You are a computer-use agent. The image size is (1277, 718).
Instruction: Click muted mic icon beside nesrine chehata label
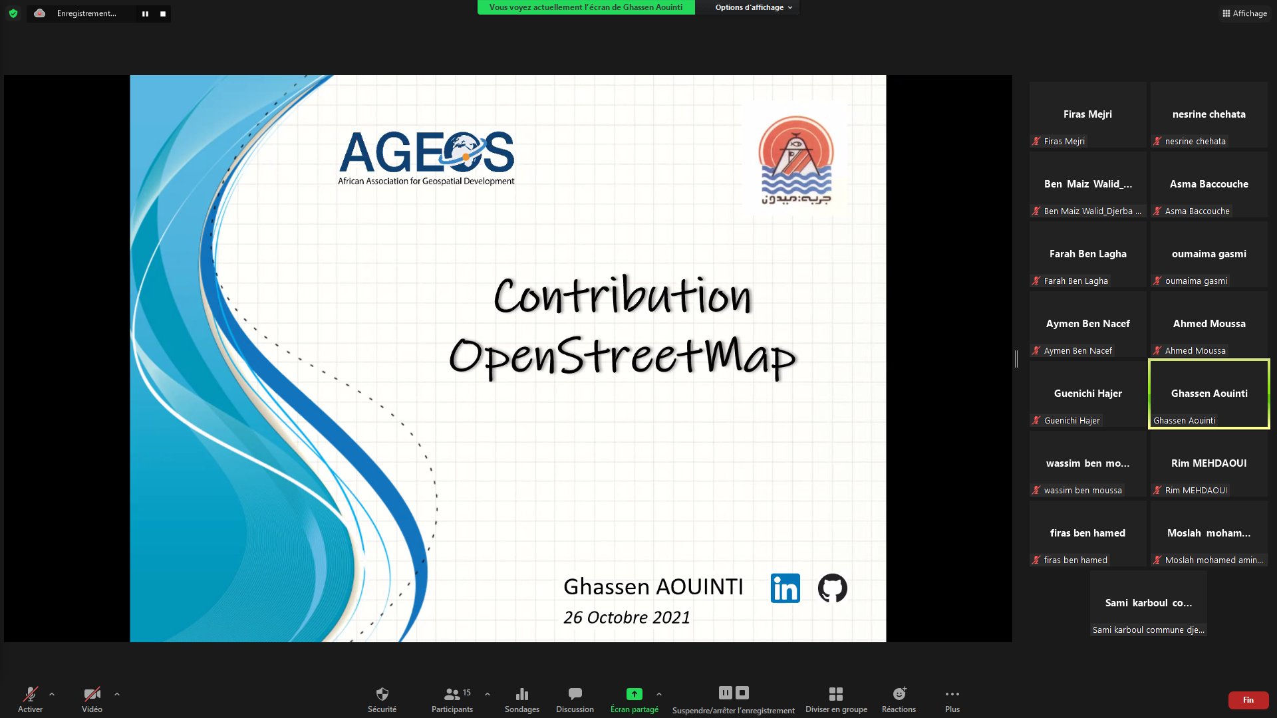(1157, 141)
